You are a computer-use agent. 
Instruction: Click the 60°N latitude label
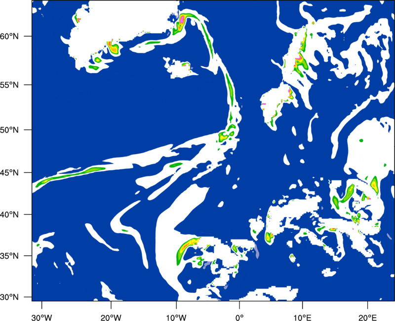[9, 36]
